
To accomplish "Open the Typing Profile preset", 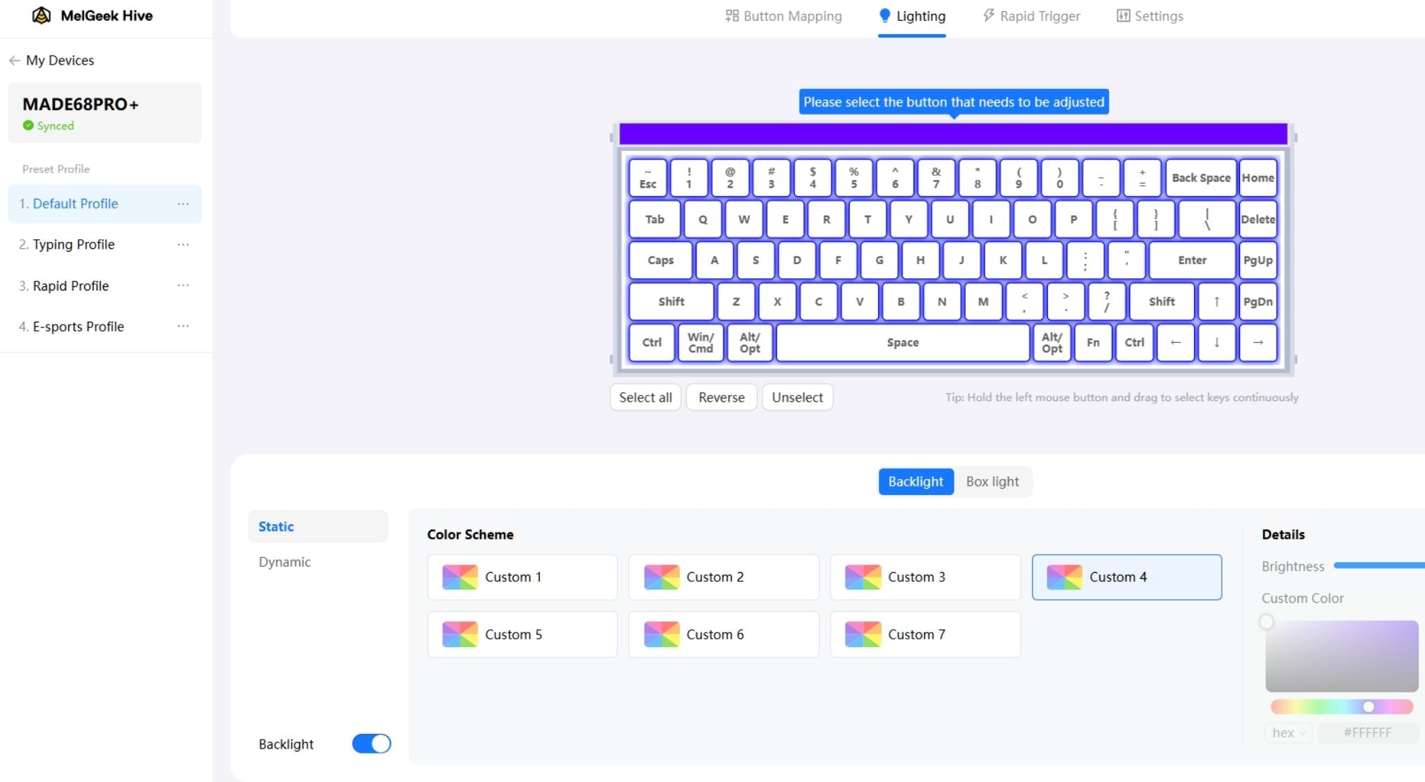I will click(104, 245).
